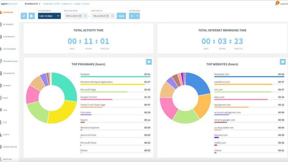Click the SoftActivity logo
The image size is (288, 162).
(x=9, y=4)
